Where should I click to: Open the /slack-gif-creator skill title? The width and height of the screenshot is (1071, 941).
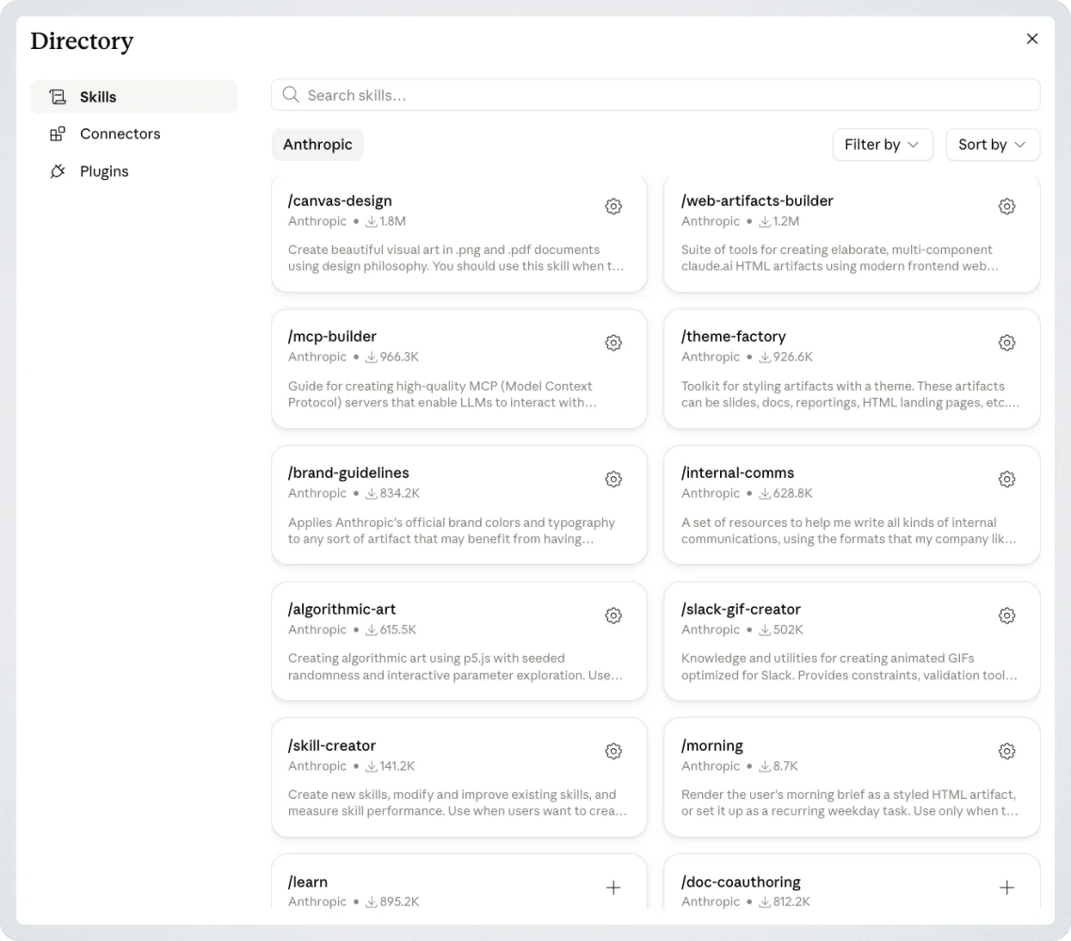741,609
